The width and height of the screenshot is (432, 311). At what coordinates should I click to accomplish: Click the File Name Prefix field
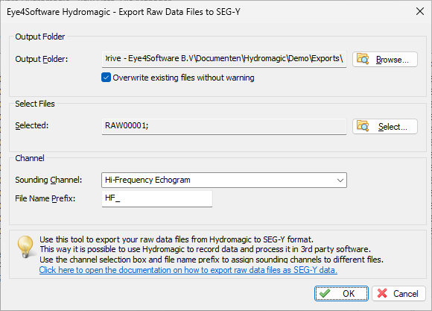[x=157, y=198]
